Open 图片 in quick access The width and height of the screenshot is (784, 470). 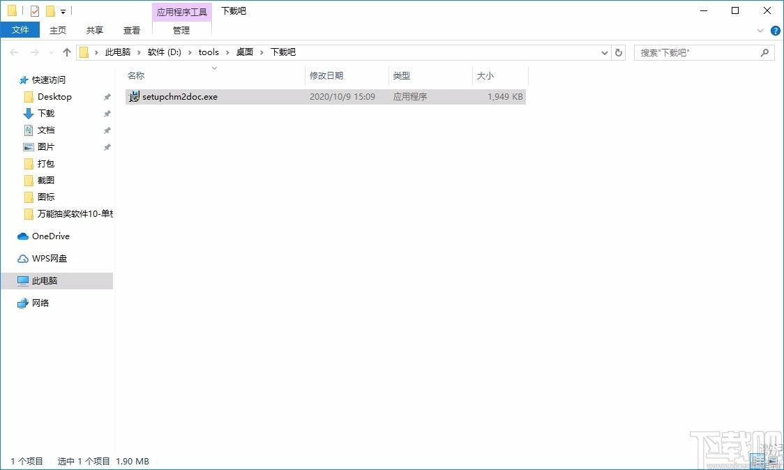[x=46, y=147]
